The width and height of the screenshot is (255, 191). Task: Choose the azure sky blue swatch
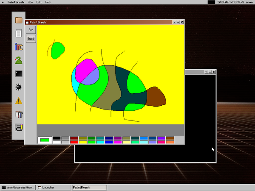pyautogui.click(x=144, y=138)
